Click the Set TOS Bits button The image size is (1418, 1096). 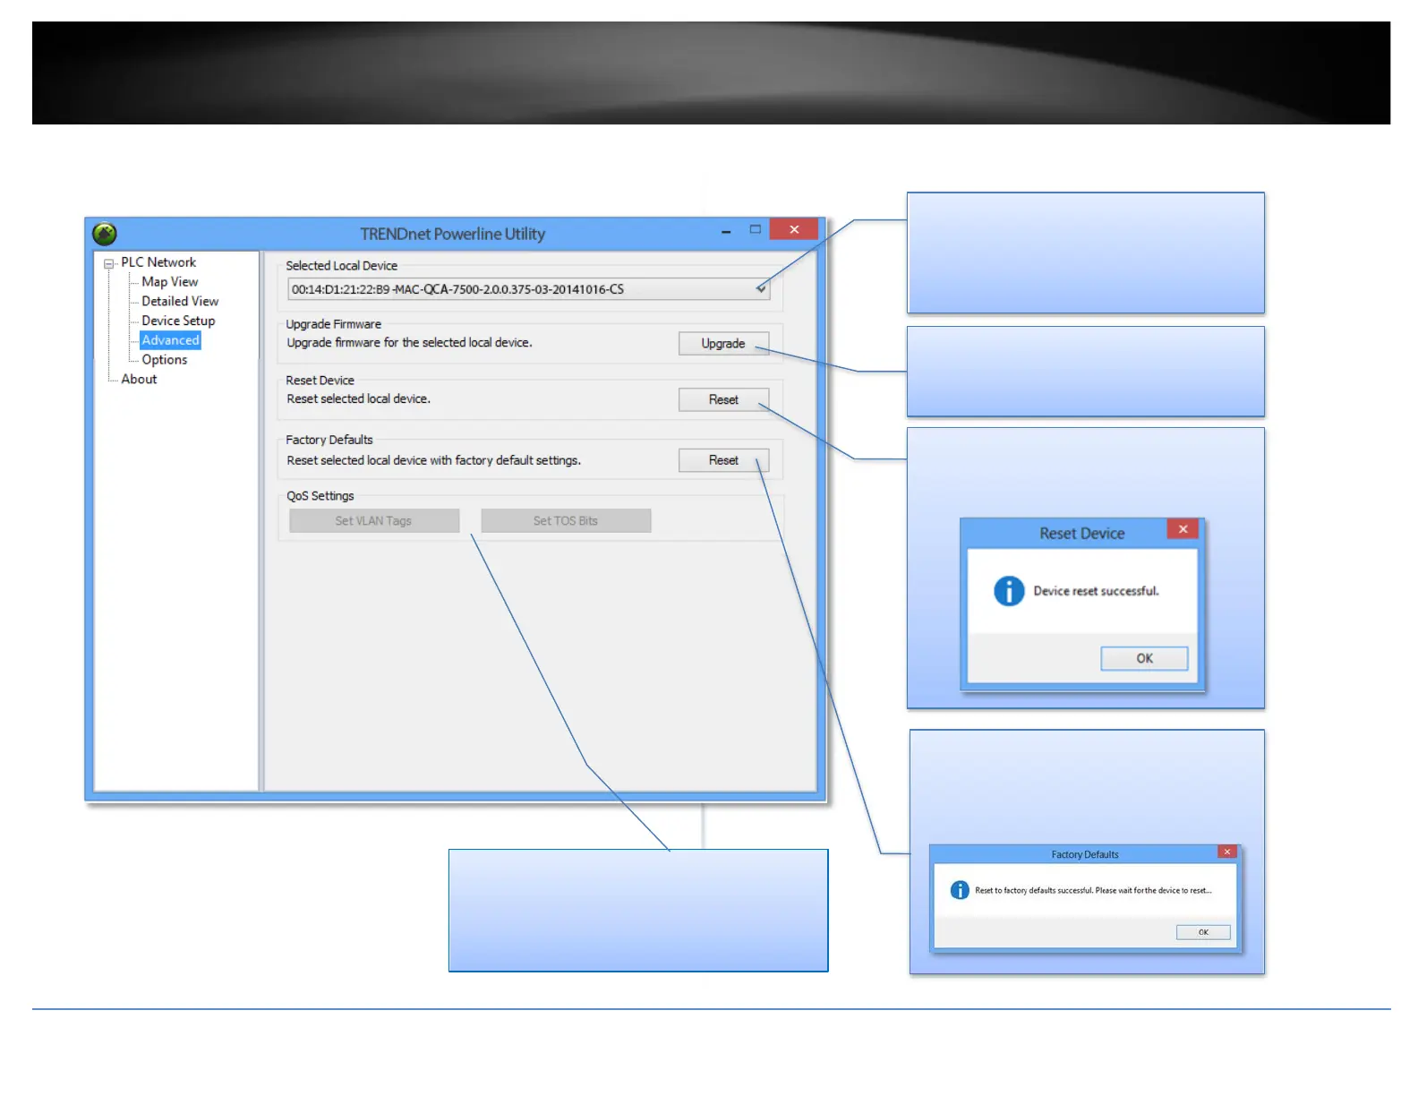[x=566, y=521]
